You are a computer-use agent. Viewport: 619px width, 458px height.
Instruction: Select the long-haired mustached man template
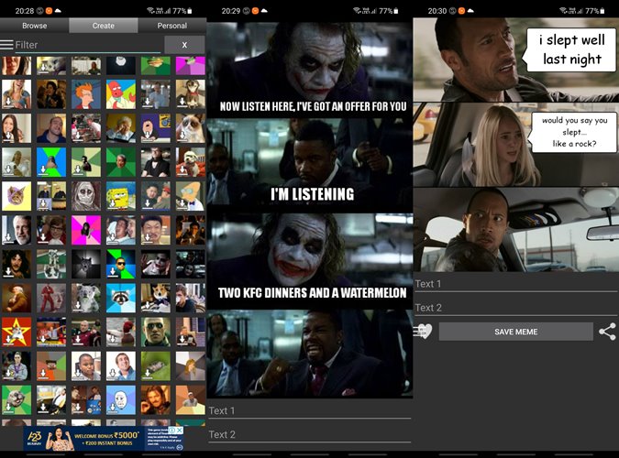(17, 264)
